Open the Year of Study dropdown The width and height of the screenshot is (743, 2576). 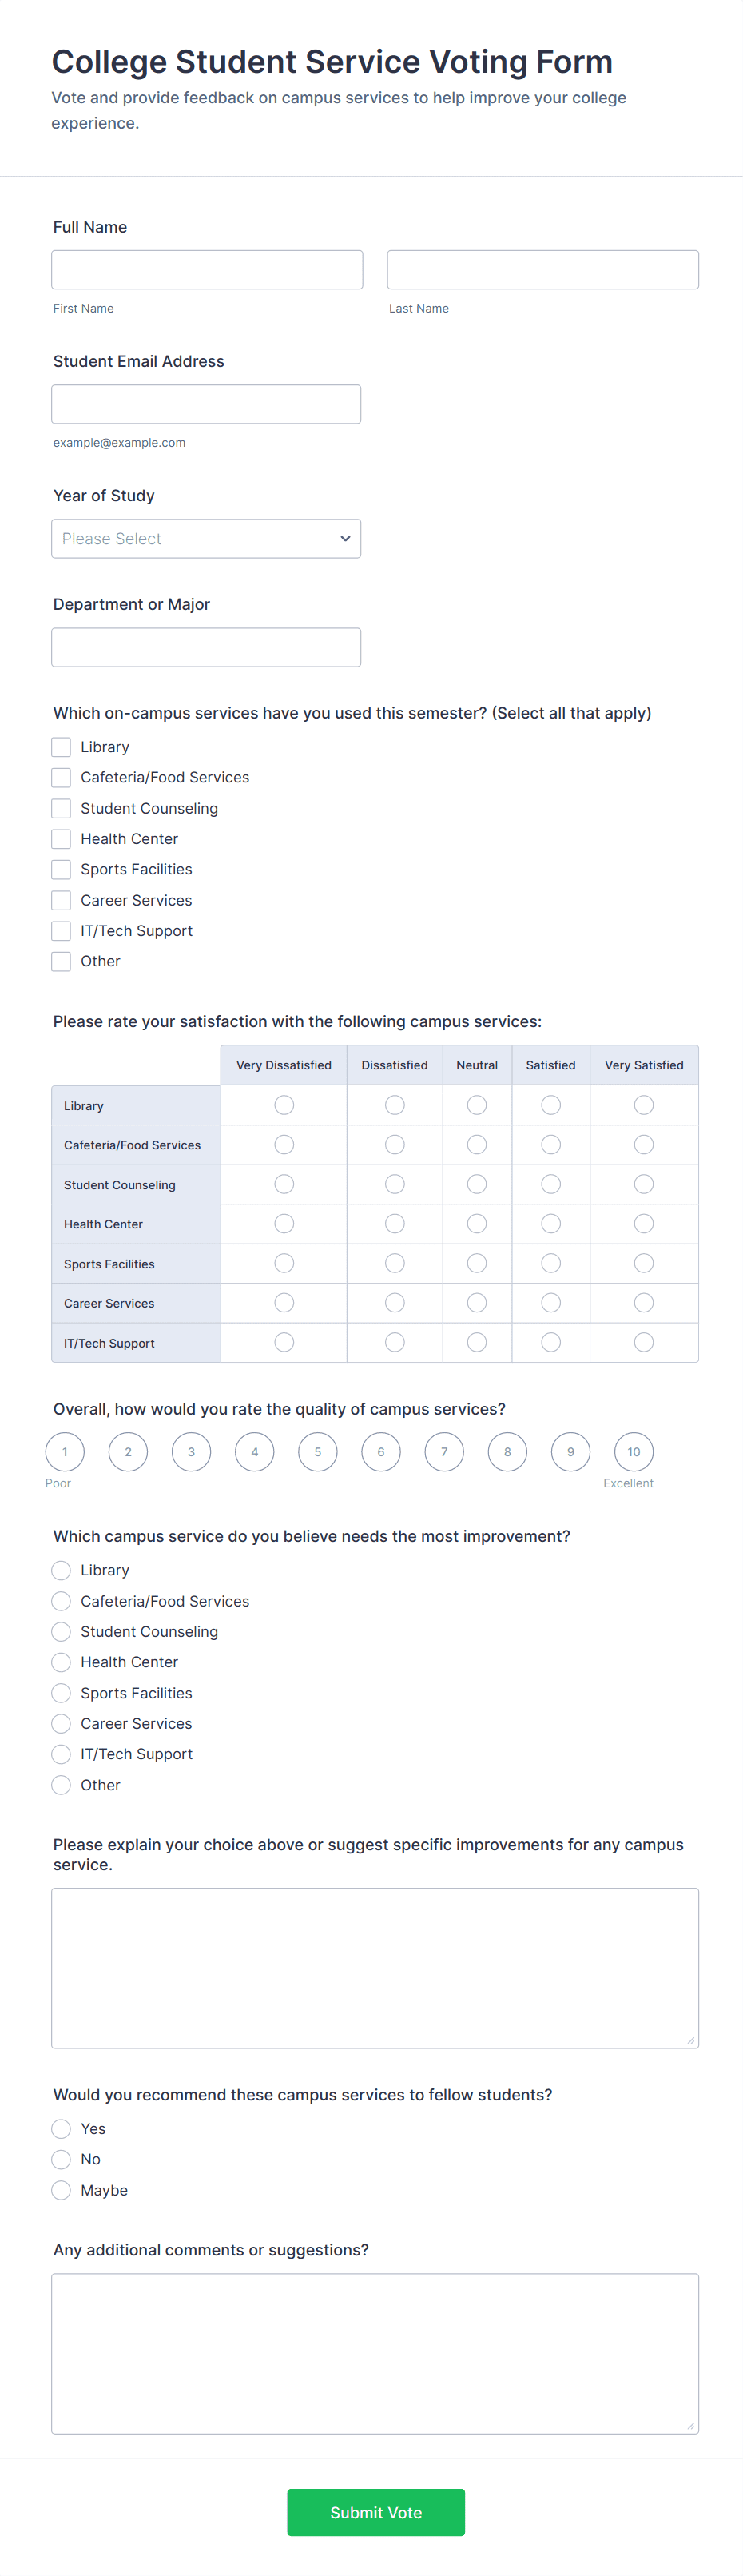coord(206,538)
